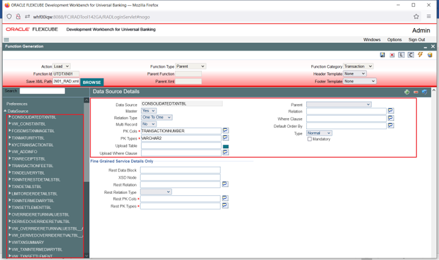Select TXNMATURITYTBL data source
This screenshot has height=260, width=439.
(x=28, y=138)
